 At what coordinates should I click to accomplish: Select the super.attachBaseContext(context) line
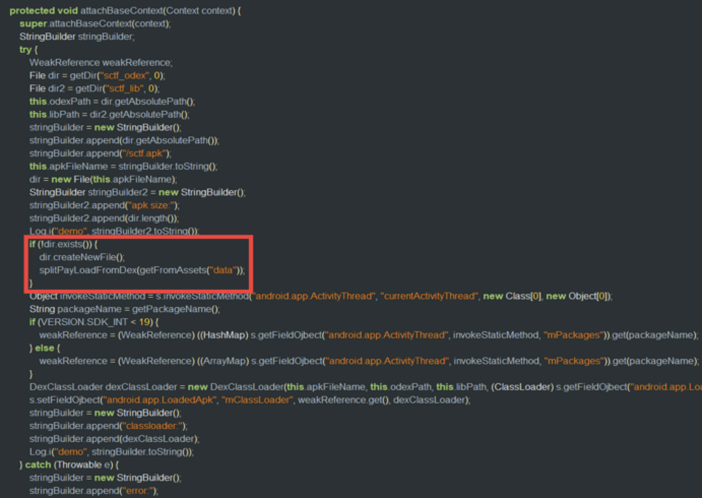[95, 23]
